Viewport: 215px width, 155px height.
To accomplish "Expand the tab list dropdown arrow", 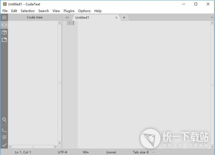I will click(x=211, y=17).
